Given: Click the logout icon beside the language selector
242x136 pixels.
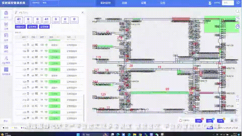Looking at the screenshot, I should coord(238,3).
